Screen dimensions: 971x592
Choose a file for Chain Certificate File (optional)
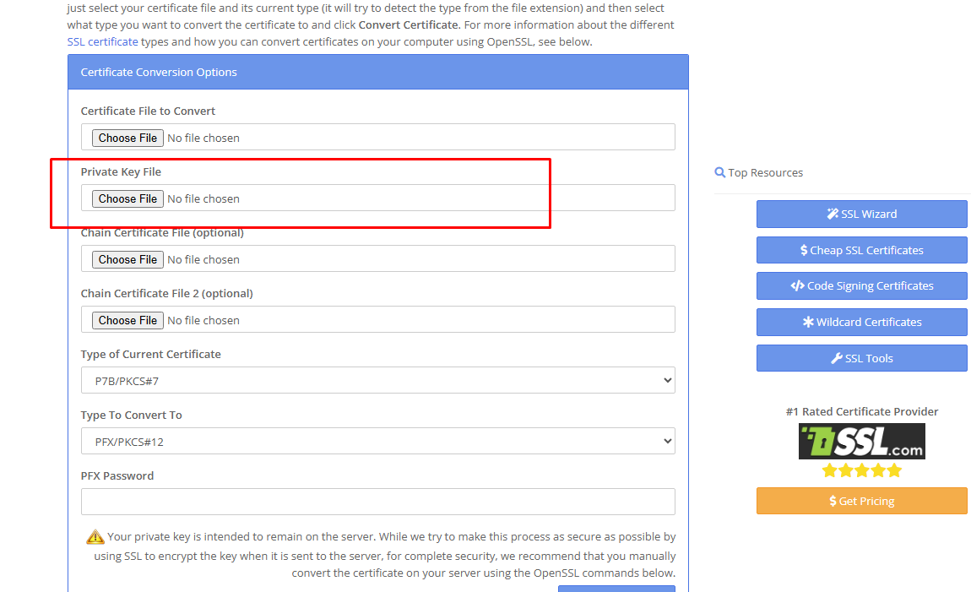pos(127,259)
